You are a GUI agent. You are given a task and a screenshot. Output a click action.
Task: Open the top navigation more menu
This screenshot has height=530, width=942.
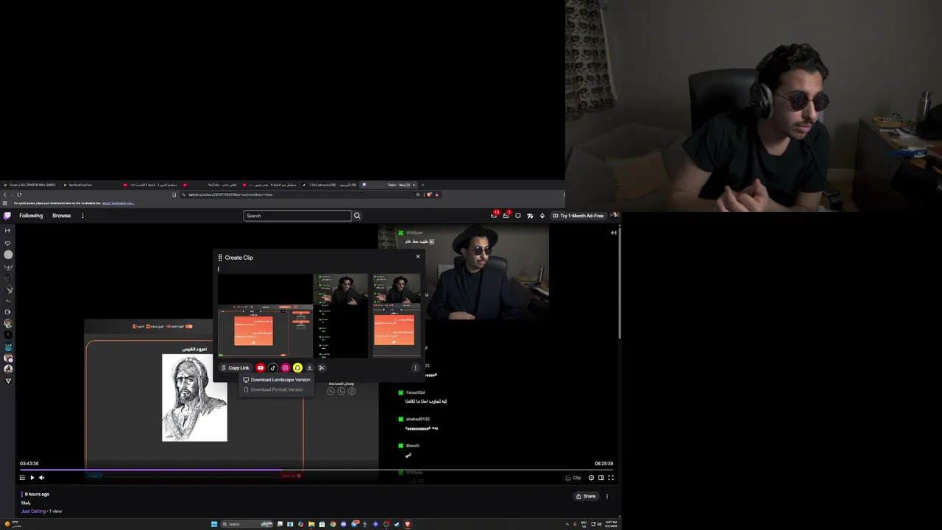[x=82, y=216]
